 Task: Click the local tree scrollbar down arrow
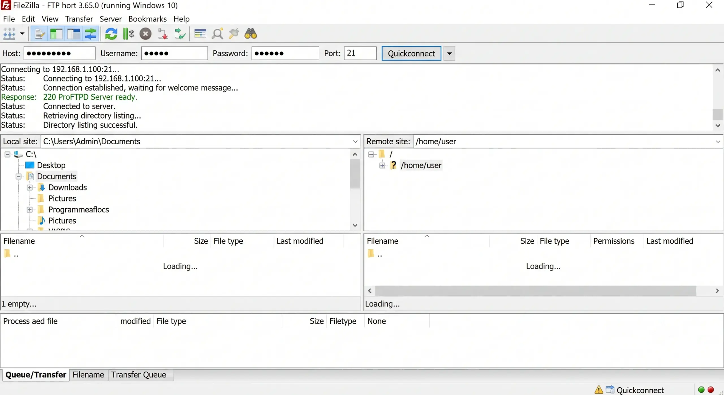355,225
